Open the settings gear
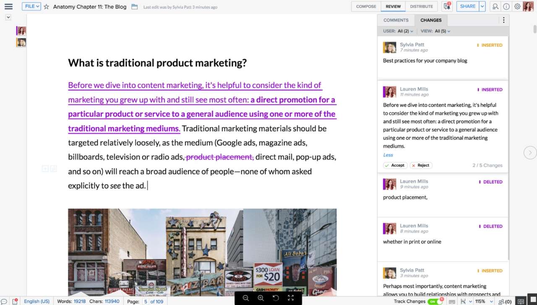The height and width of the screenshot is (305, 537). [x=517, y=6]
